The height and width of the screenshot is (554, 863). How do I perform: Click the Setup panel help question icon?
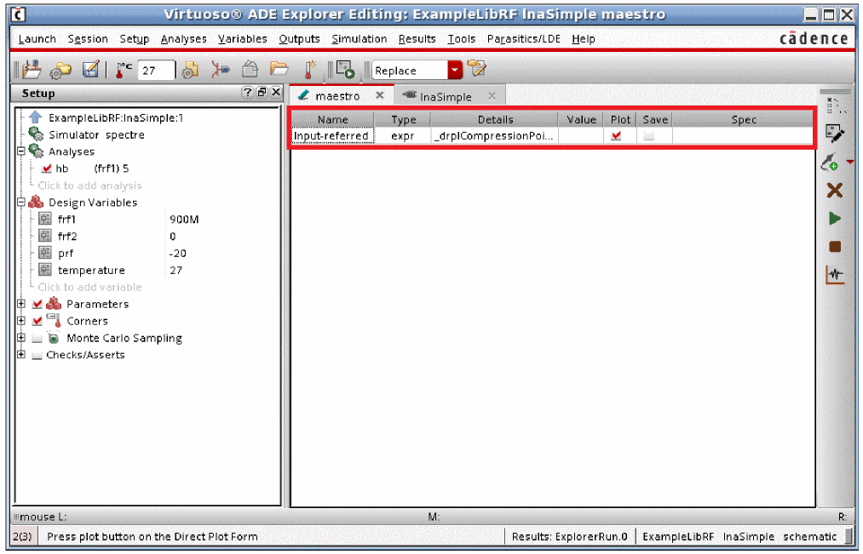click(248, 92)
